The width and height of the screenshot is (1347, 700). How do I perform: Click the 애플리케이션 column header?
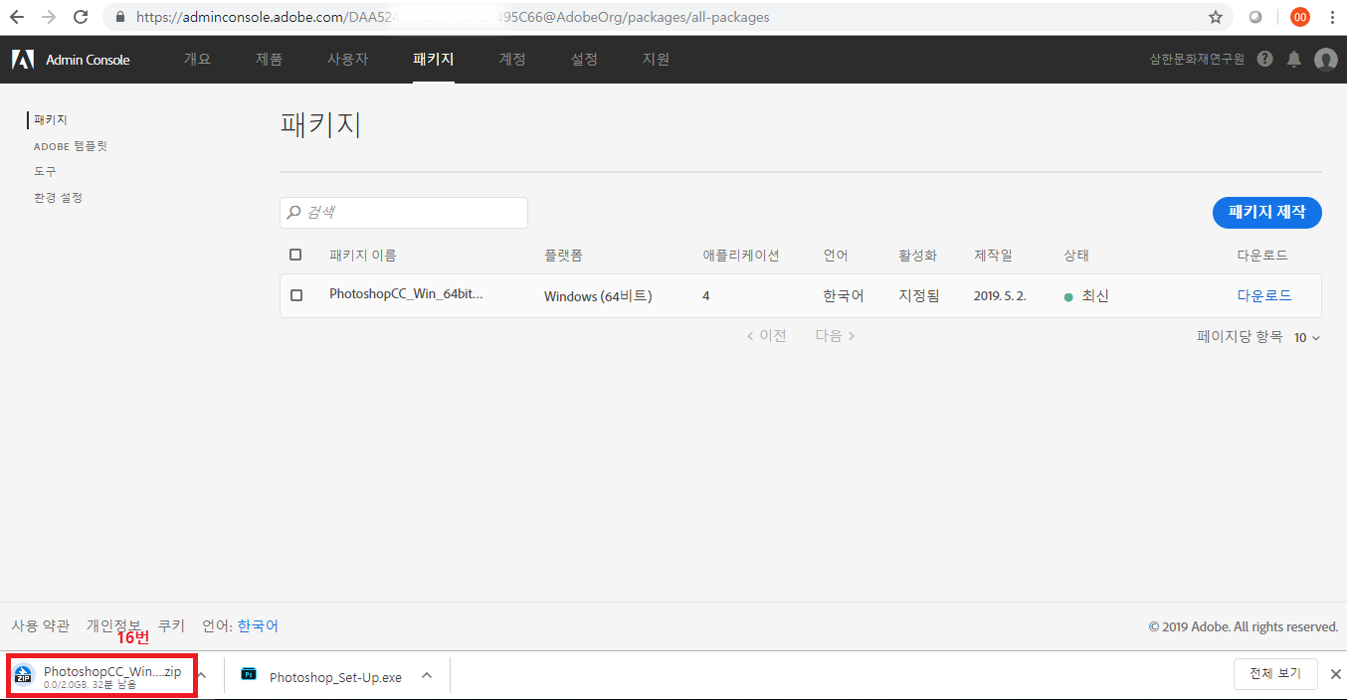tap(741, 256)
